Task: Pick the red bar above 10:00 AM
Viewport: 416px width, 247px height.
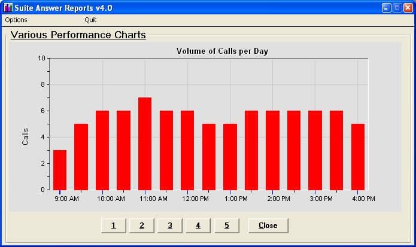Action: (x=102, y=150)
